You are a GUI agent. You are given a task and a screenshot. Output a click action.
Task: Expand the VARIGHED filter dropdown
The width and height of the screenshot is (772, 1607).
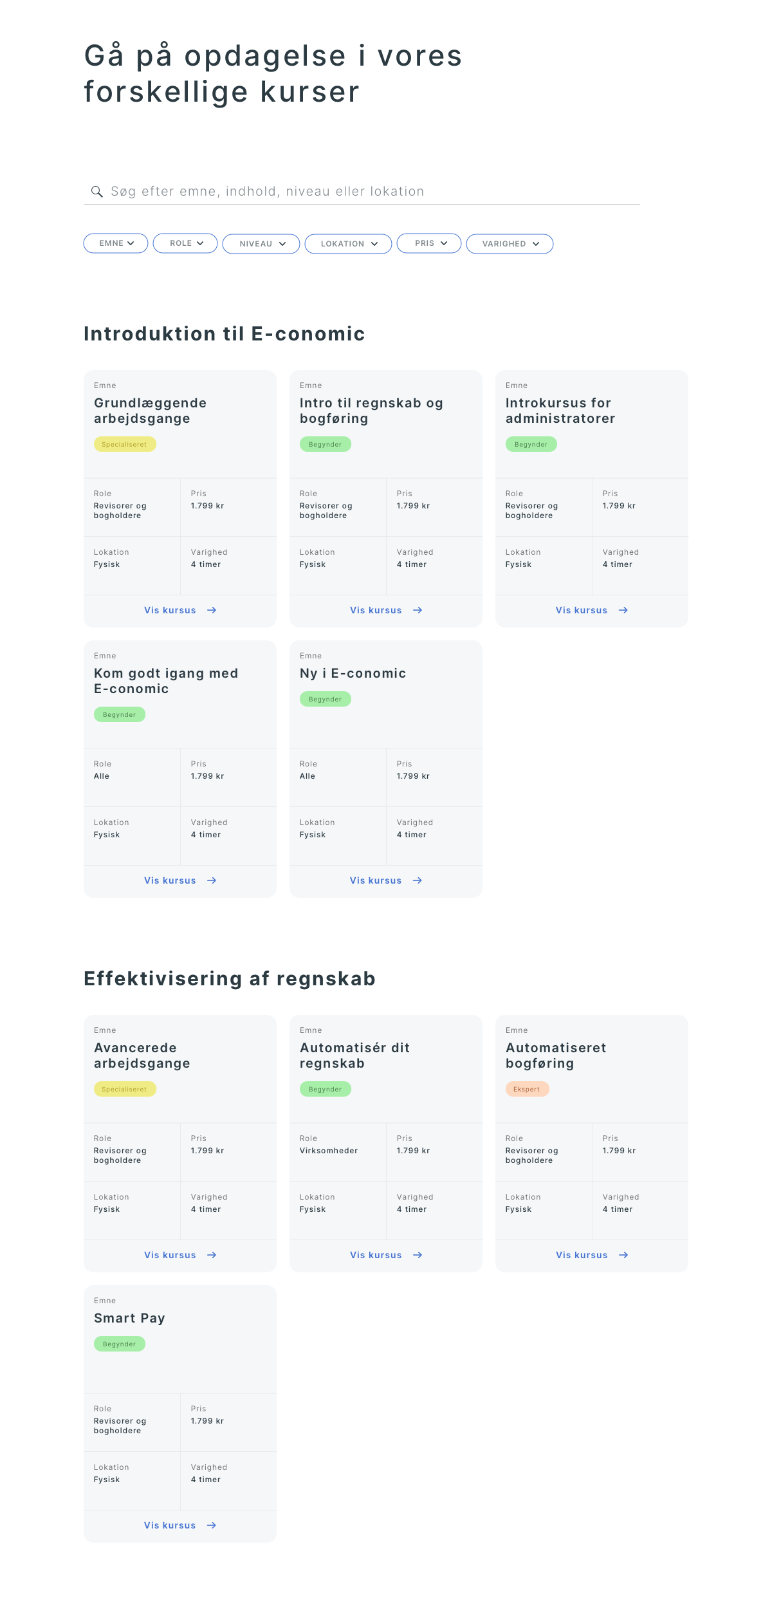510,244
